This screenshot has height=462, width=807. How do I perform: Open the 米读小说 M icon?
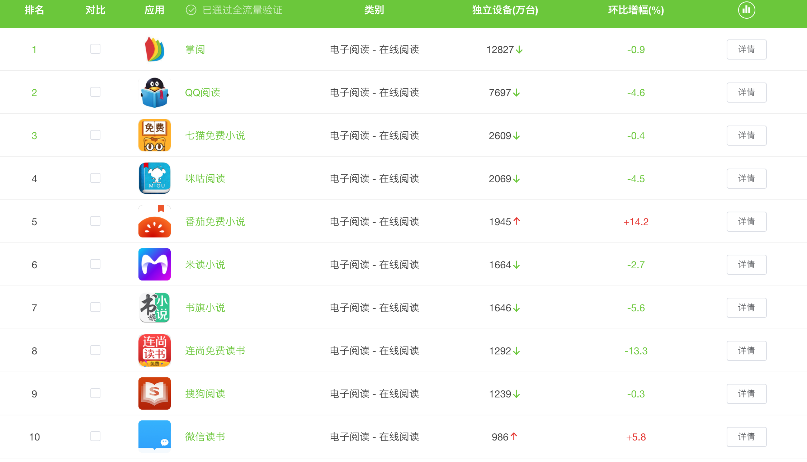154,265
